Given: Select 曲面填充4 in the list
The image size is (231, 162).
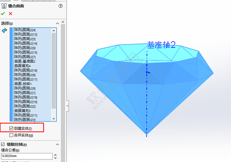Looking at the screenshot, I should coord(22,66).
